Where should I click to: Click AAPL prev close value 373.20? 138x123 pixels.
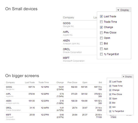74,94
